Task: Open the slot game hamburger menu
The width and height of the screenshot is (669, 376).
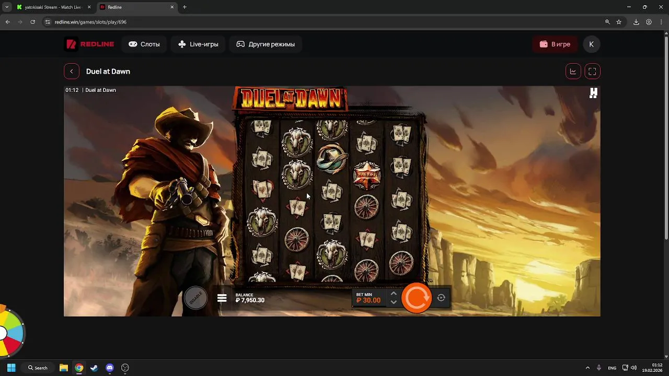Action: point(222,298)
